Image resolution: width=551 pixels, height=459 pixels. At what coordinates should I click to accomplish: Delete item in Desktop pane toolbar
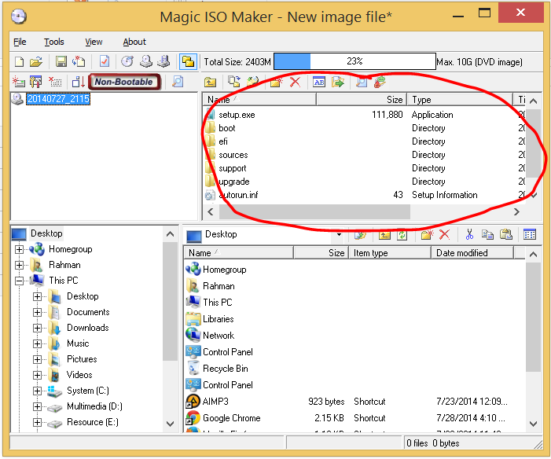coord(445,234)
